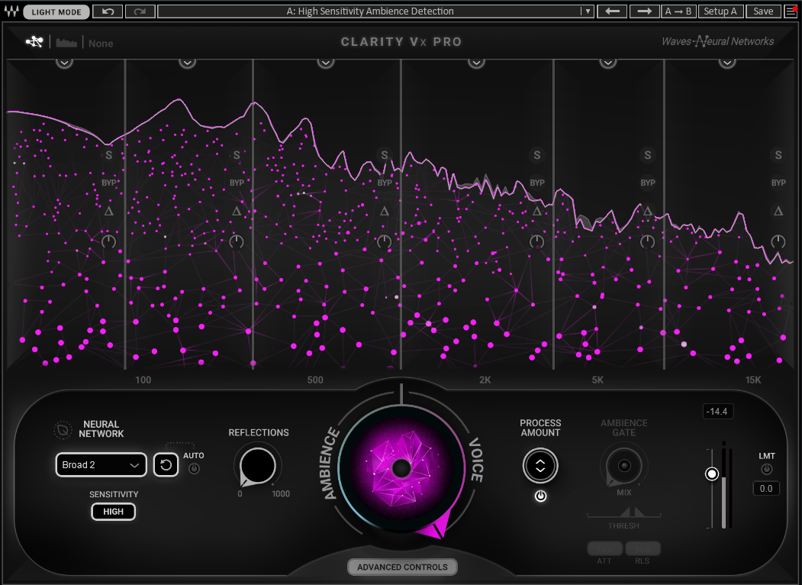Click the Waves logo icon
The image size is (802, 585).
(x=11, y=11)
